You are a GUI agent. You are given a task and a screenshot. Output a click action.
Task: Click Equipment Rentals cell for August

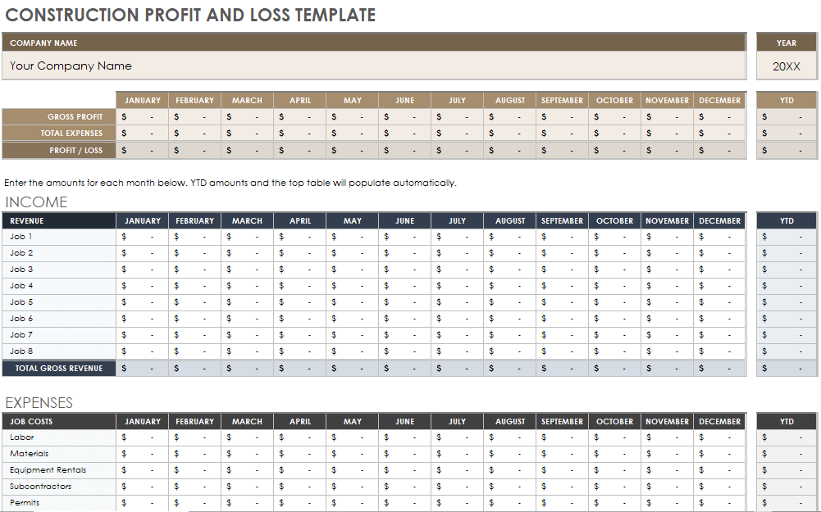click(x=509, y=470)
